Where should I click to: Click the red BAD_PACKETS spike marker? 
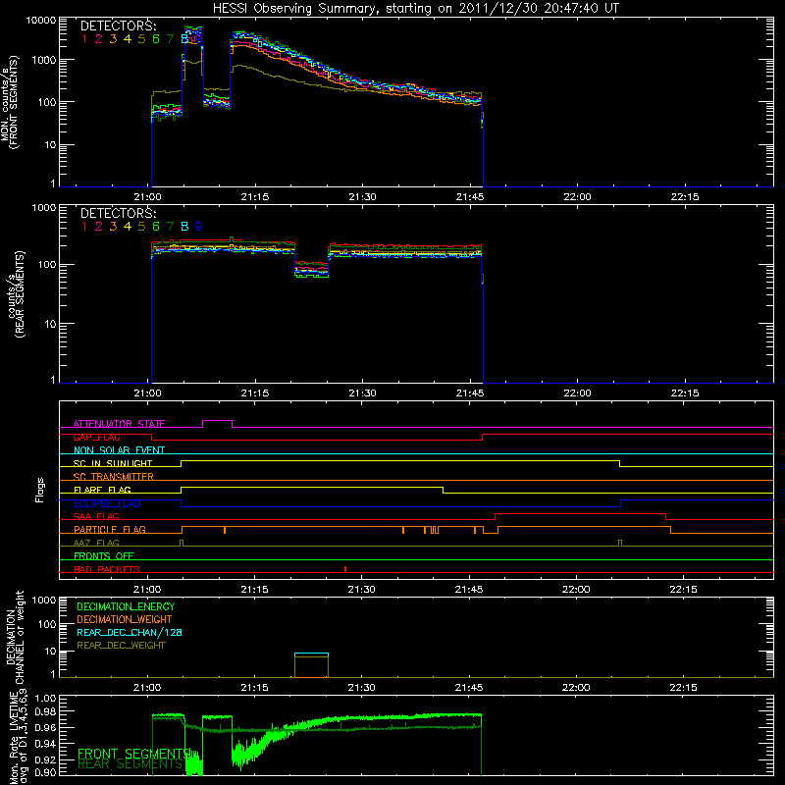(345, 569)
